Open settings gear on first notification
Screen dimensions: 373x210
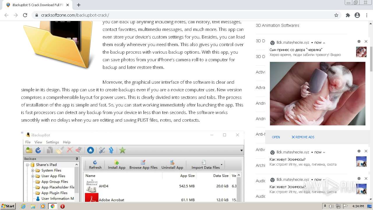point(359,41)
